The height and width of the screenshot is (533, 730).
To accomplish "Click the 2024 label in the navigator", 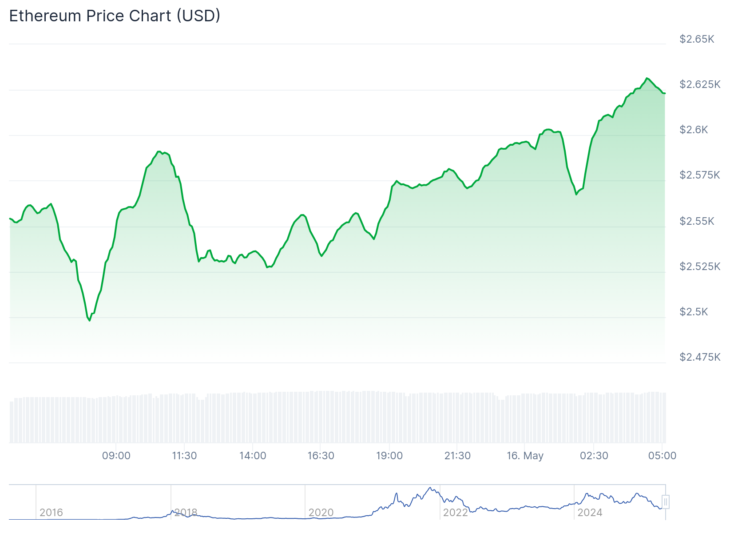I will 590,513.
